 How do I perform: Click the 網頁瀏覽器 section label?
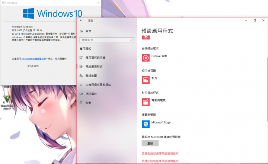point(149,115)
